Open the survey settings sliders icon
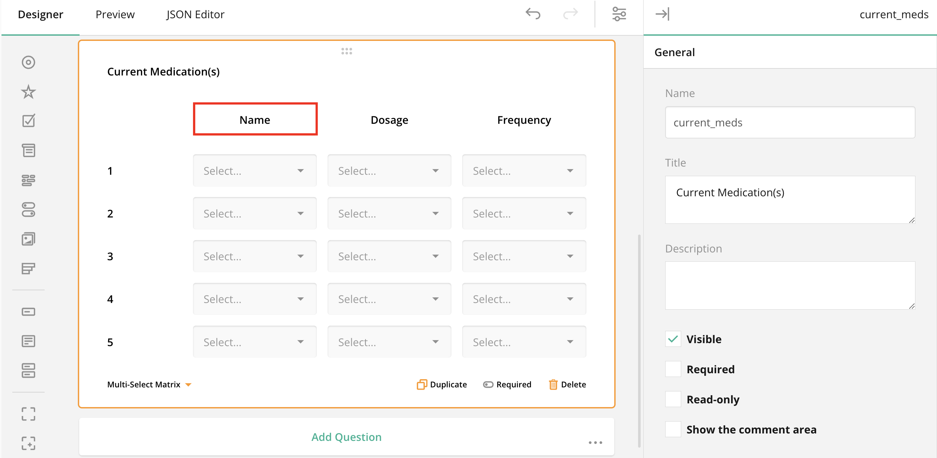The height and width of the screenshot is (458, 937). click(619, 14)
